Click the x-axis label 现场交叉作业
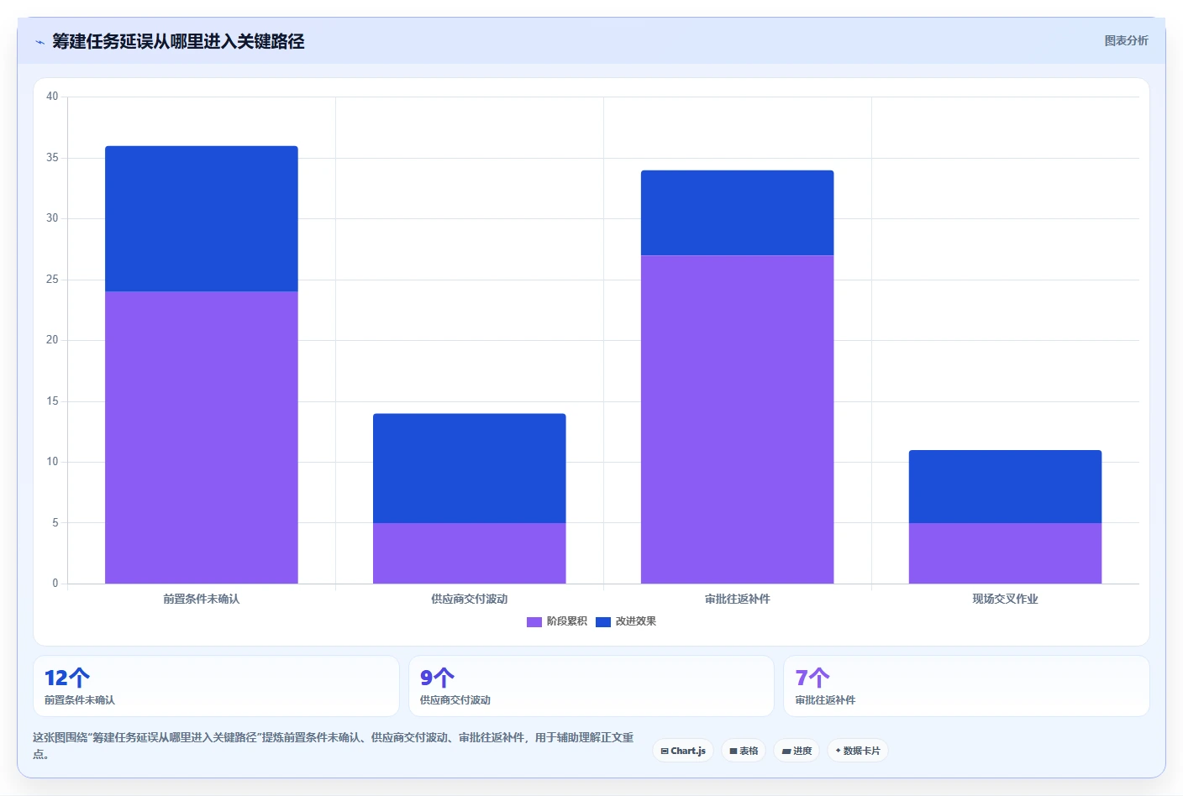The image size is (1183, 796). 1006,599
